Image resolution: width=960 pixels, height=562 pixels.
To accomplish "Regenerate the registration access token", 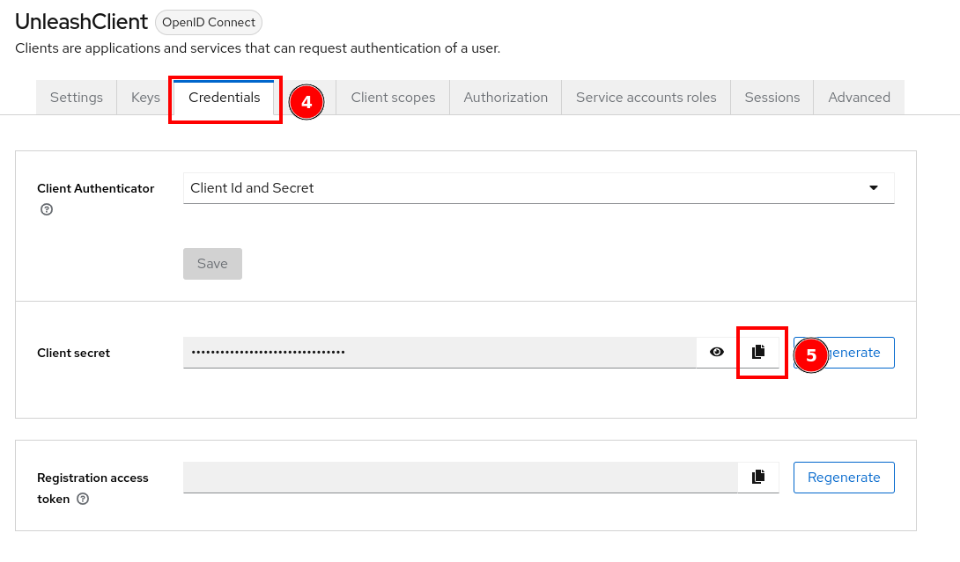I will (x=843, y=477).
